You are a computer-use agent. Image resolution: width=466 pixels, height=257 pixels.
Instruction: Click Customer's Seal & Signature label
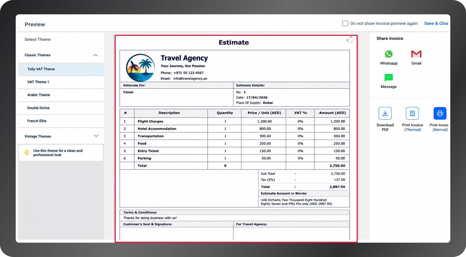(x=147, y=224)
